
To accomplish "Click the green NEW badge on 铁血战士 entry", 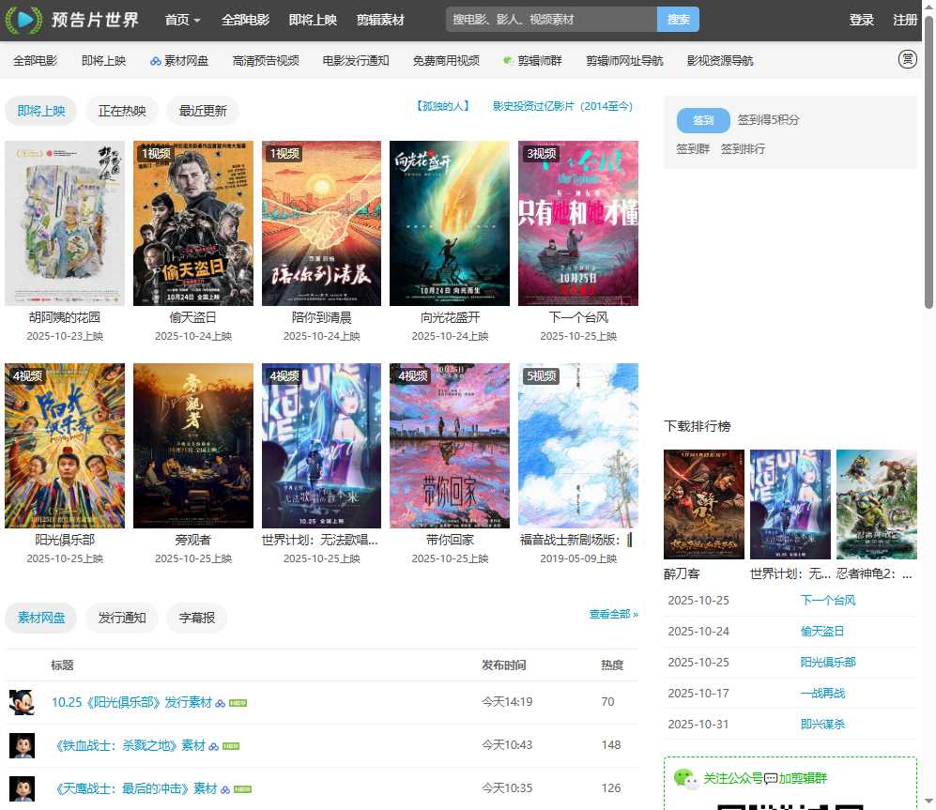I will [231, 745].
